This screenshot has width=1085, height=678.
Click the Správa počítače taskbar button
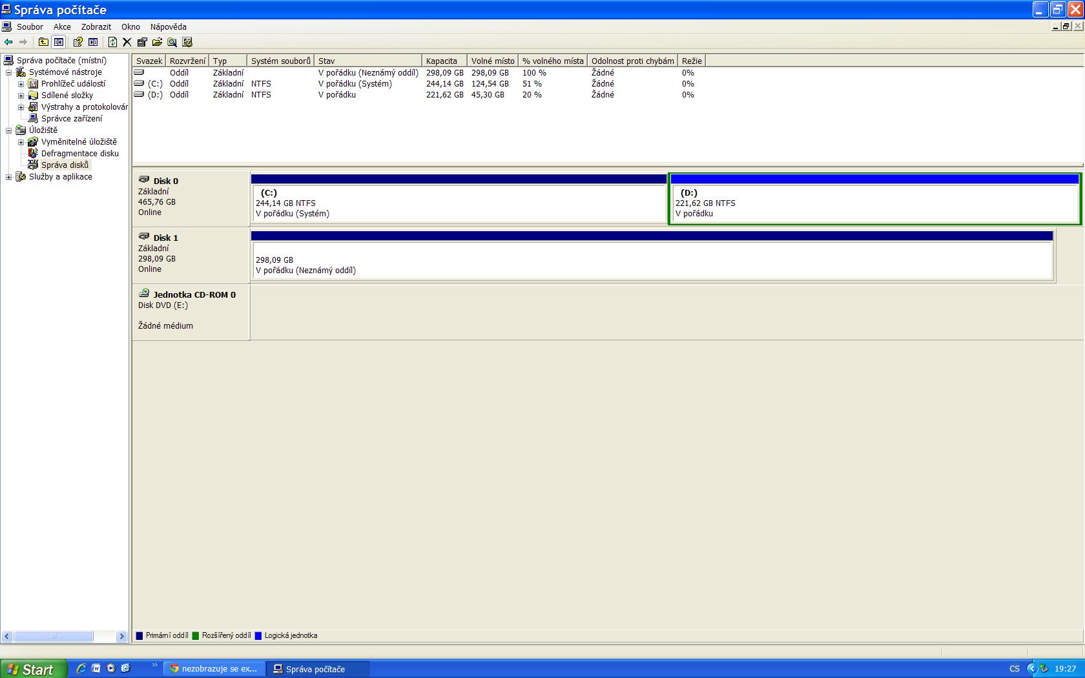coord(318,669)
